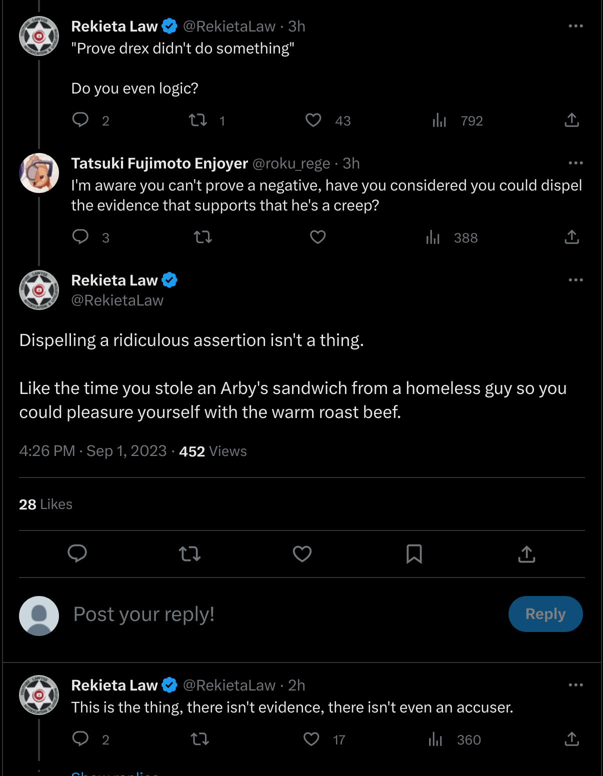Like the Tatsuki Fujimoto Enjoyer tweet

click(x=318, y=236)
